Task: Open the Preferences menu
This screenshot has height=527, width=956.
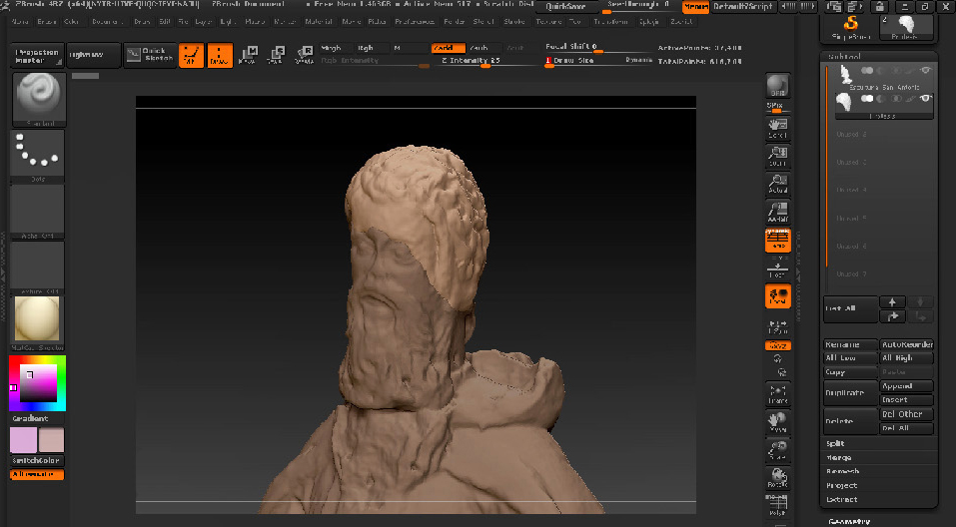Action: click(x=415, y=21)
